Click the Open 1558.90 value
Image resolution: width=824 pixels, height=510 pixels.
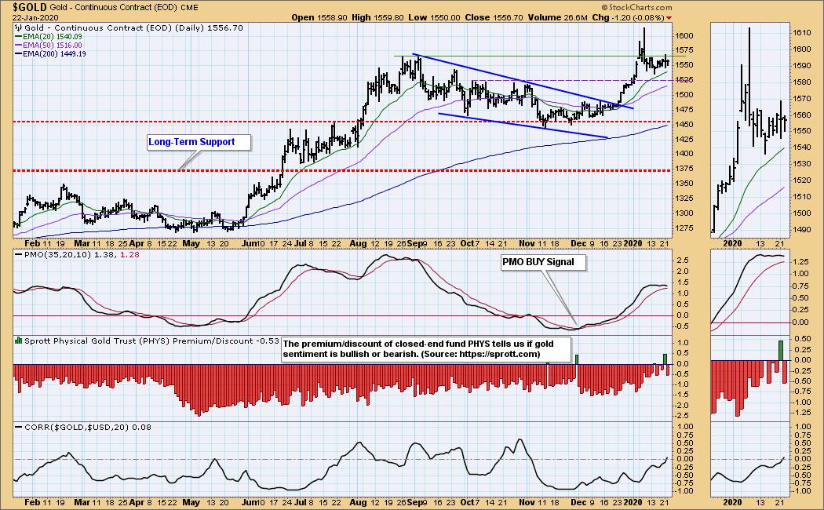(319, 17)
